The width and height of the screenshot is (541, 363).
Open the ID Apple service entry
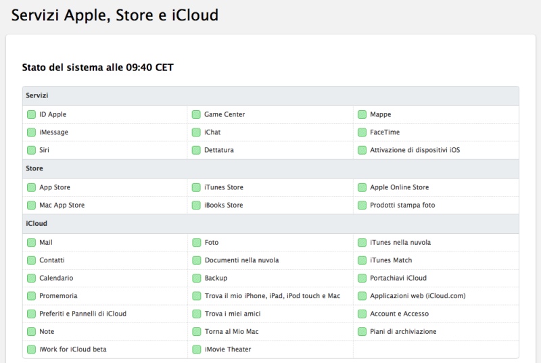(x=53, y=114)
